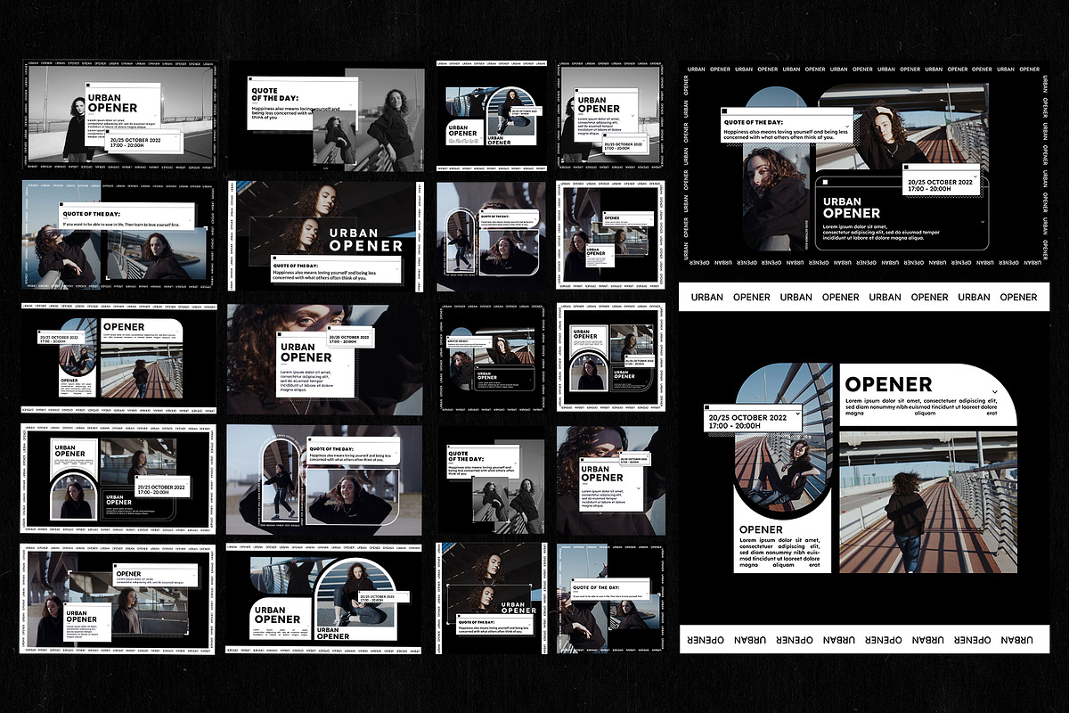
Task: Select the wide slide with arched portrait and two Urban Opener cards
Action: click(118, 479)
